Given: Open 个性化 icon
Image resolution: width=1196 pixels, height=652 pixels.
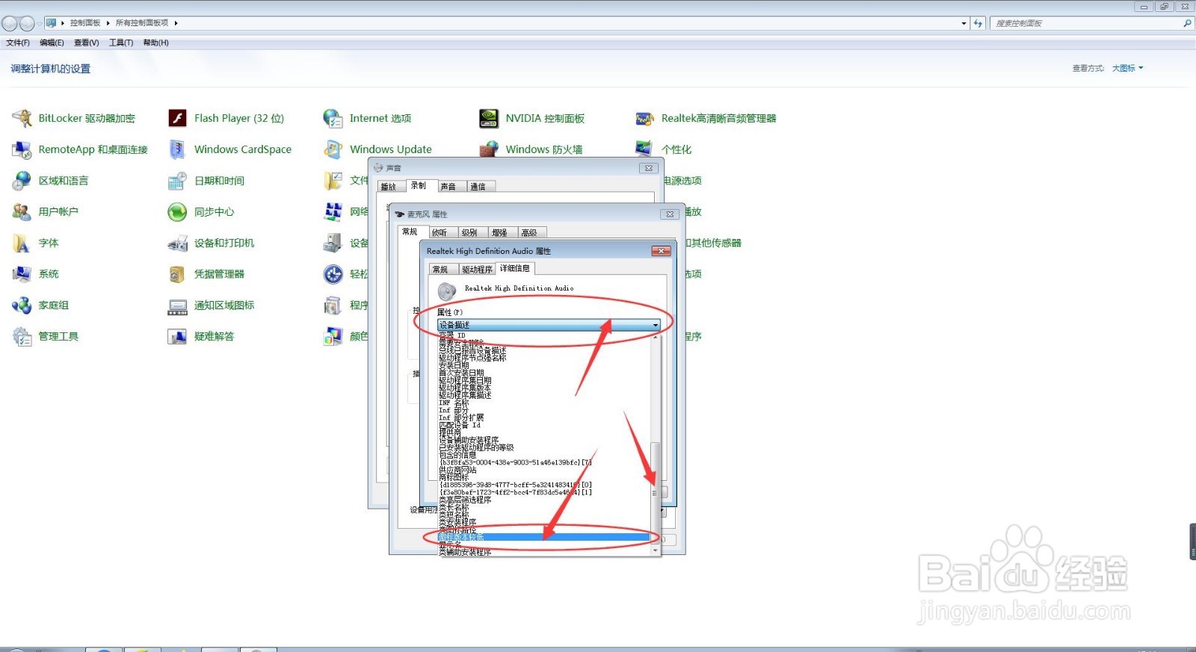Looking at the screenshot, I should pos(644,149).
